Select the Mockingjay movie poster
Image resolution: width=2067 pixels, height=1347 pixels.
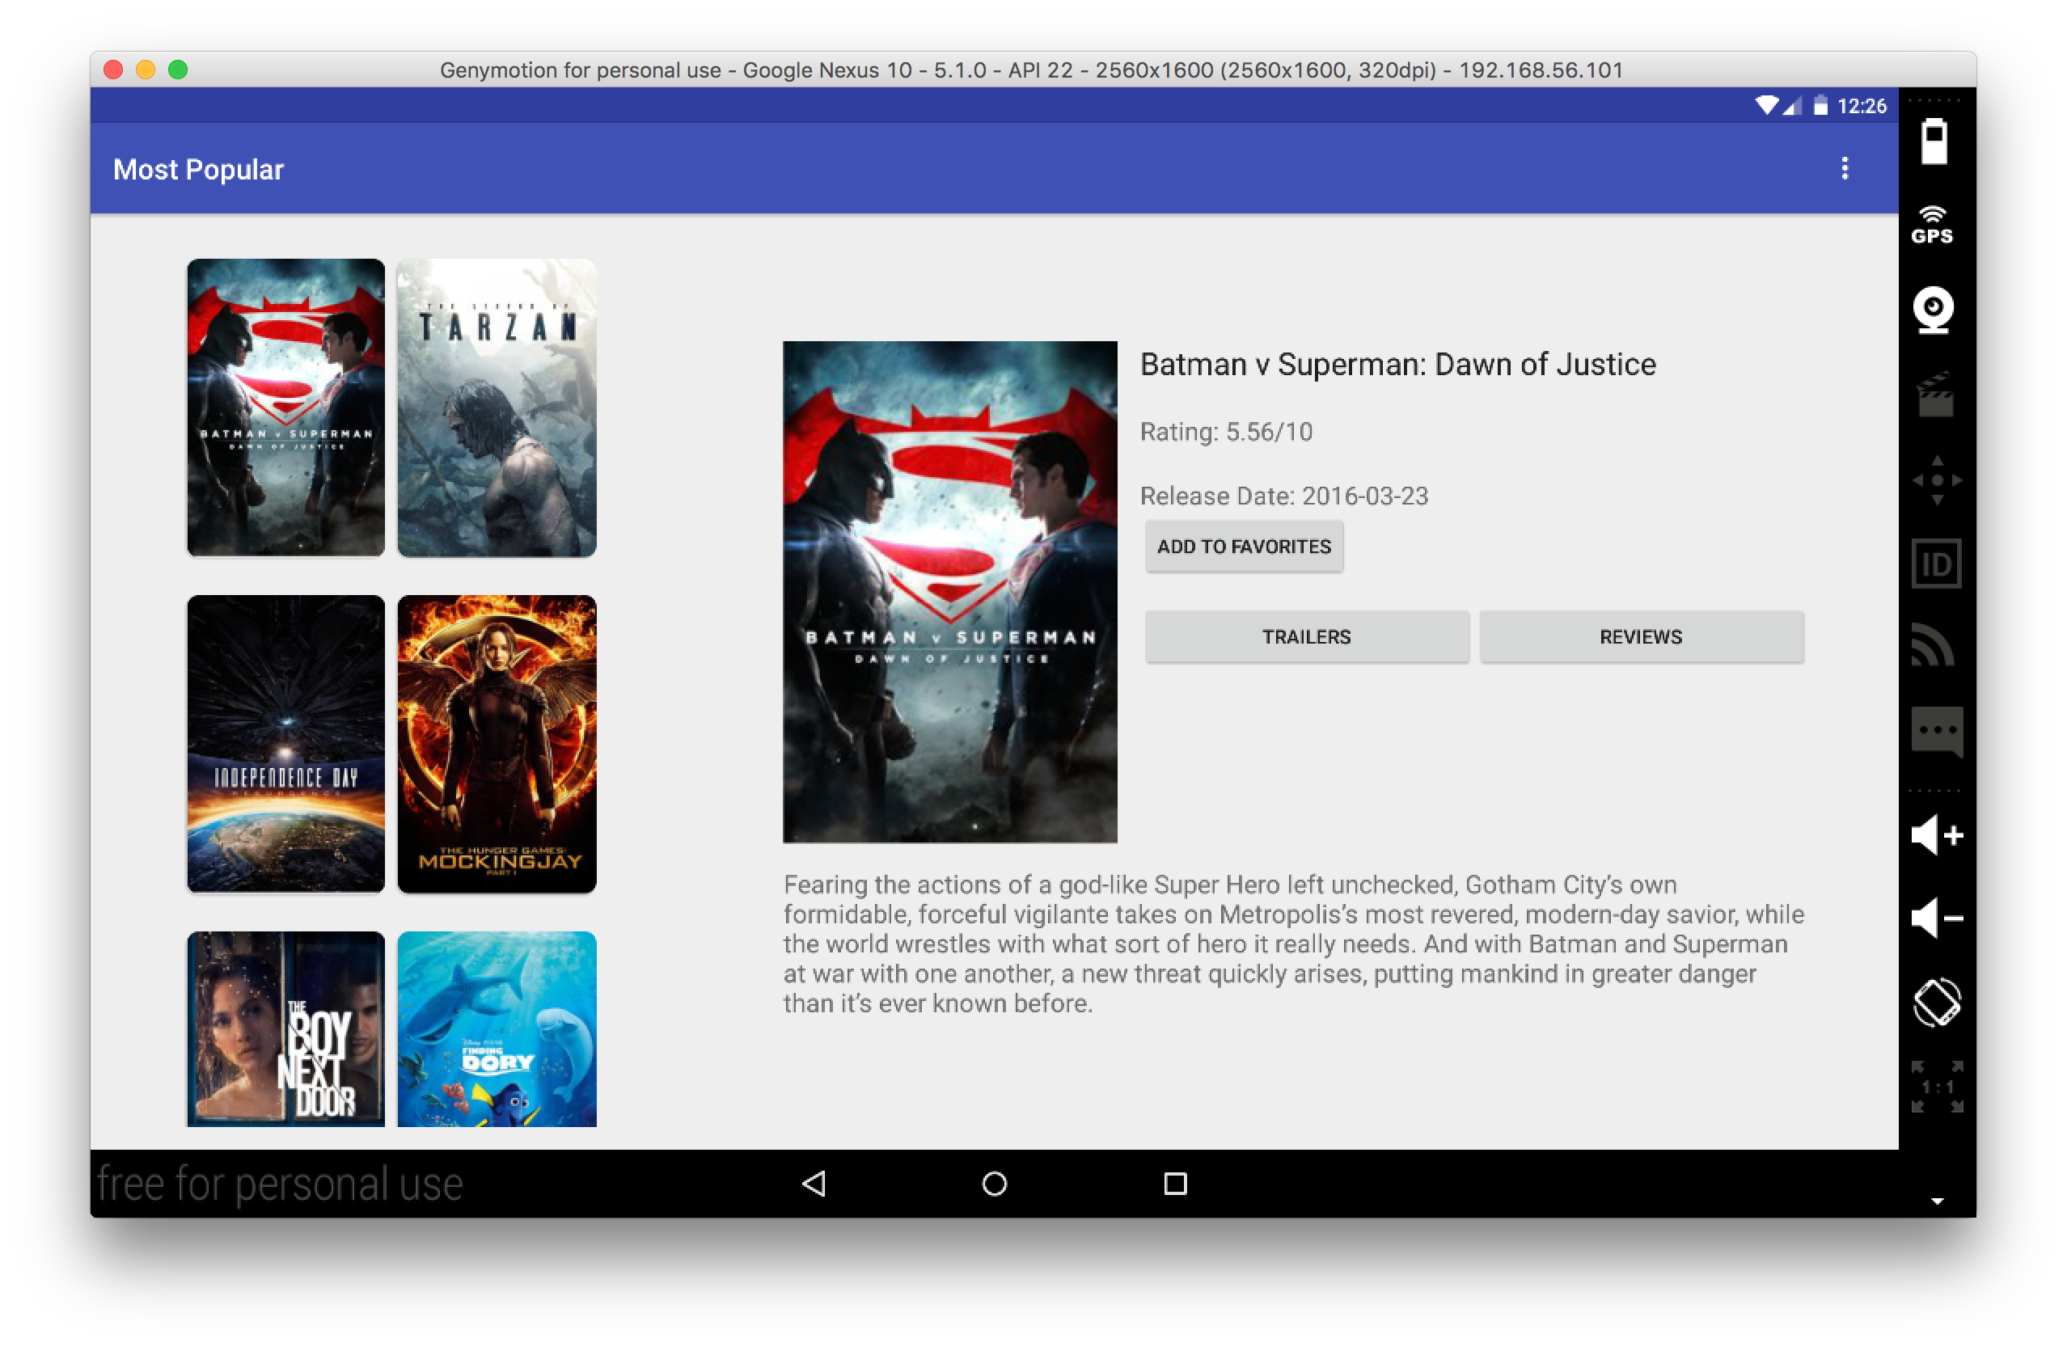click(496, 743)
